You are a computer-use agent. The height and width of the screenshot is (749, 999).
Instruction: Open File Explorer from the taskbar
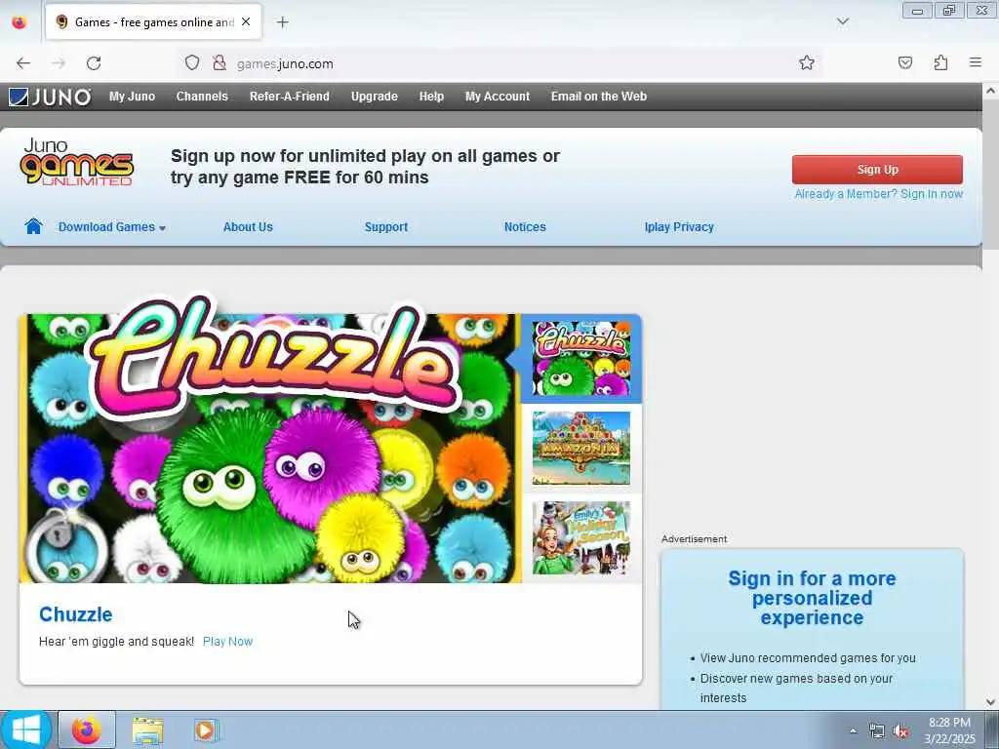[x=148, y=730]
